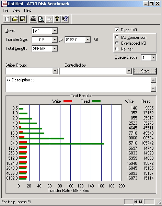Expand the Queue Depth dropdown
Image resolution: width=162 pixels, height=206 pixels.
click(x=153, y=57)
